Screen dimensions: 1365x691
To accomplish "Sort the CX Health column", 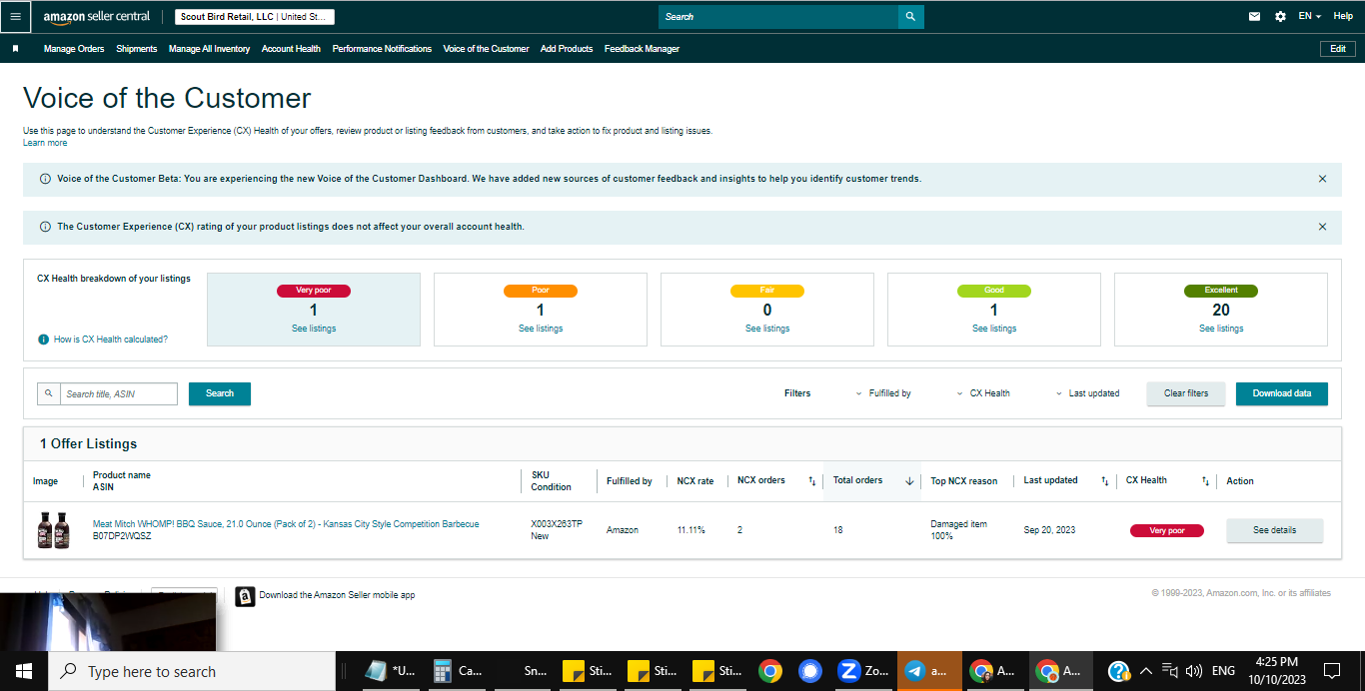I will (x=1205, y=481).
